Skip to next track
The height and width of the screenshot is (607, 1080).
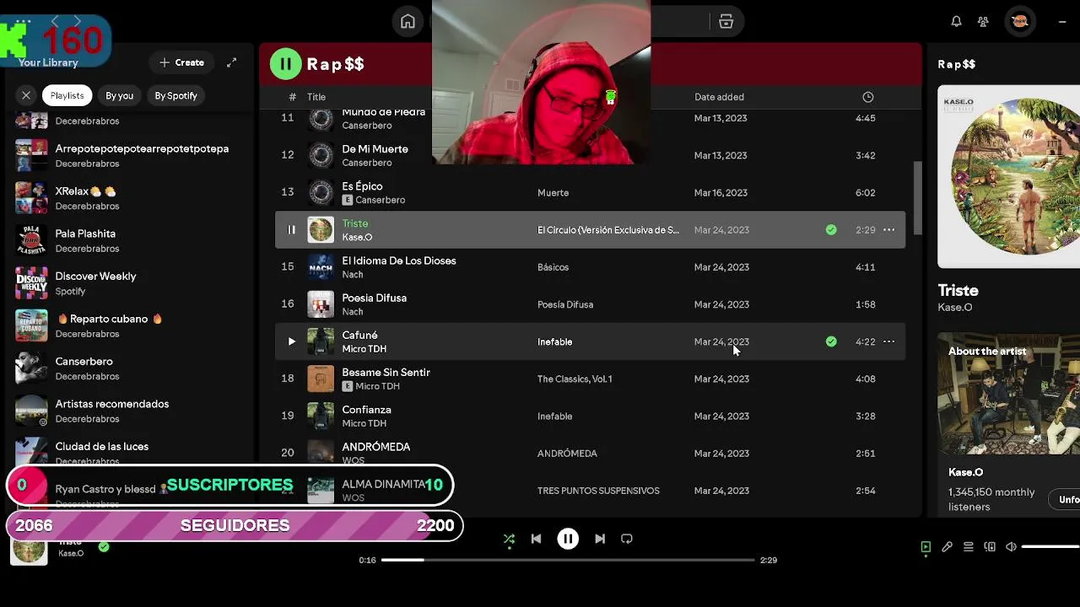[600, 539]
